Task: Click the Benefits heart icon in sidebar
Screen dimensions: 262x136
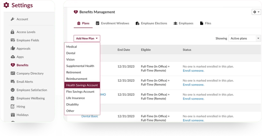Action: point(13,65)
